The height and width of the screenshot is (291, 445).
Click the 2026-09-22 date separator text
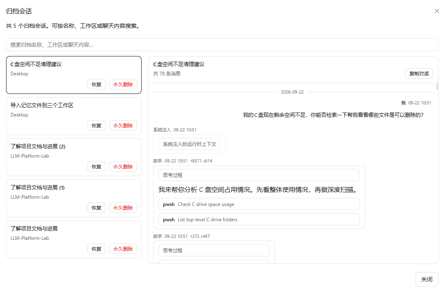coord(292,92)
